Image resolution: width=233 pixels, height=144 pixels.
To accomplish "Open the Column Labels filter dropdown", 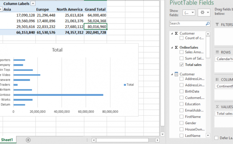I will (33, 4).
